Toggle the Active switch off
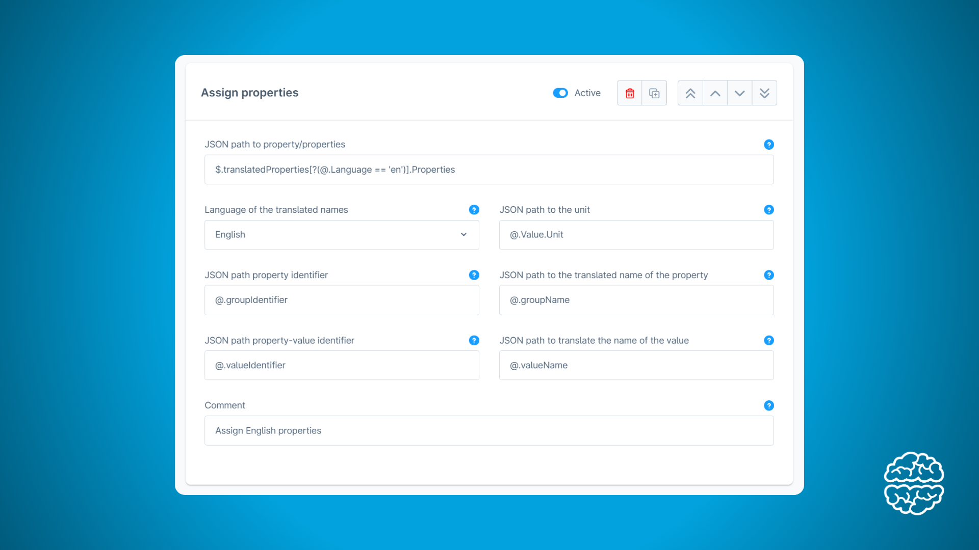Screen dimensions: 979x550 tap(560, 93)
